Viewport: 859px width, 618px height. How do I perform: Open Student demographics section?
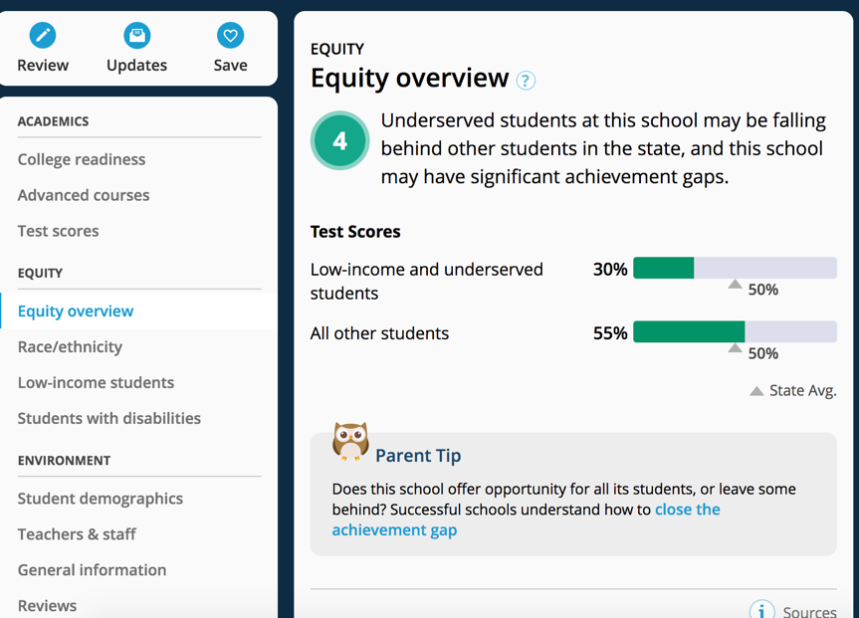pos(101,499)
